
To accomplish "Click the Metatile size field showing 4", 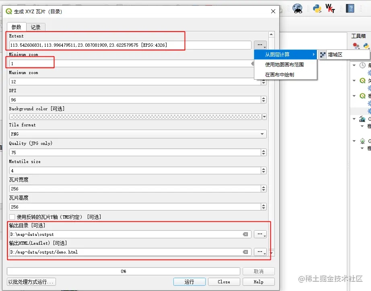I will point(135,170).
